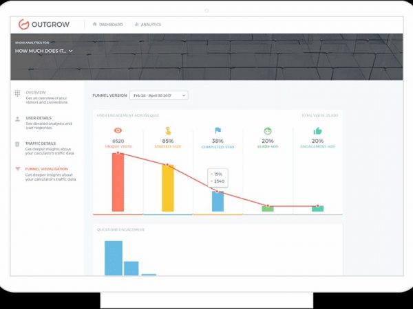Click the Funnel Visualisation funnel icon
The height and width of the screenshot is (309, 413).
17,169
